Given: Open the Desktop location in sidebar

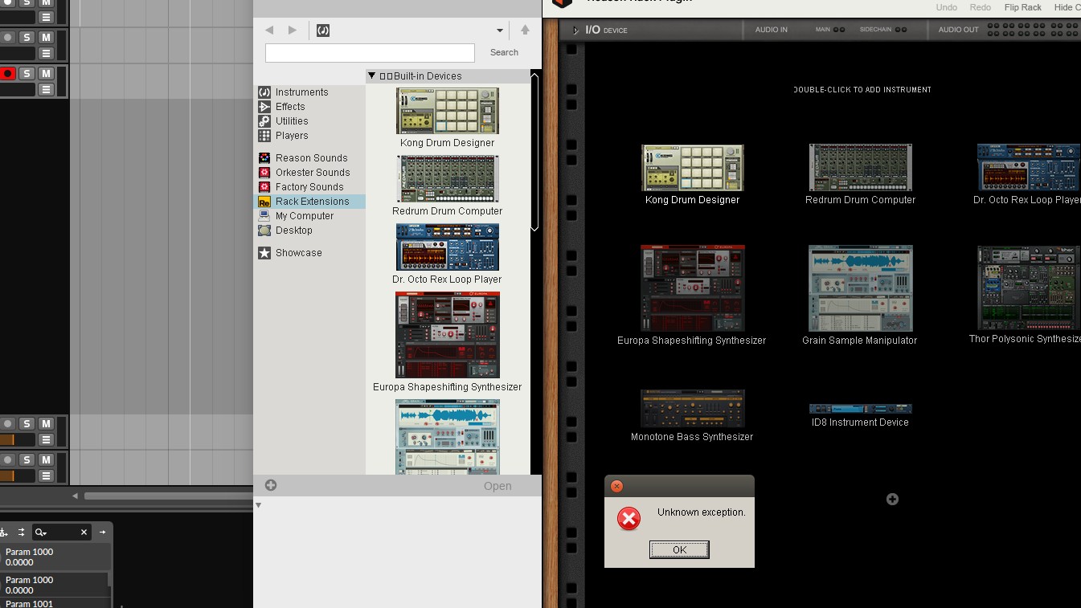Looking at the screenshot, I should [x=293, y=231].
